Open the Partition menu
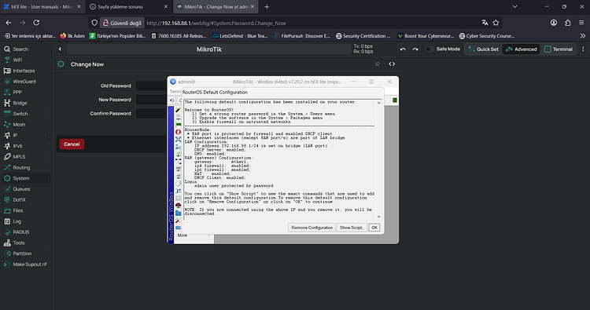The image size is (590, 310). tap(18, 253)
